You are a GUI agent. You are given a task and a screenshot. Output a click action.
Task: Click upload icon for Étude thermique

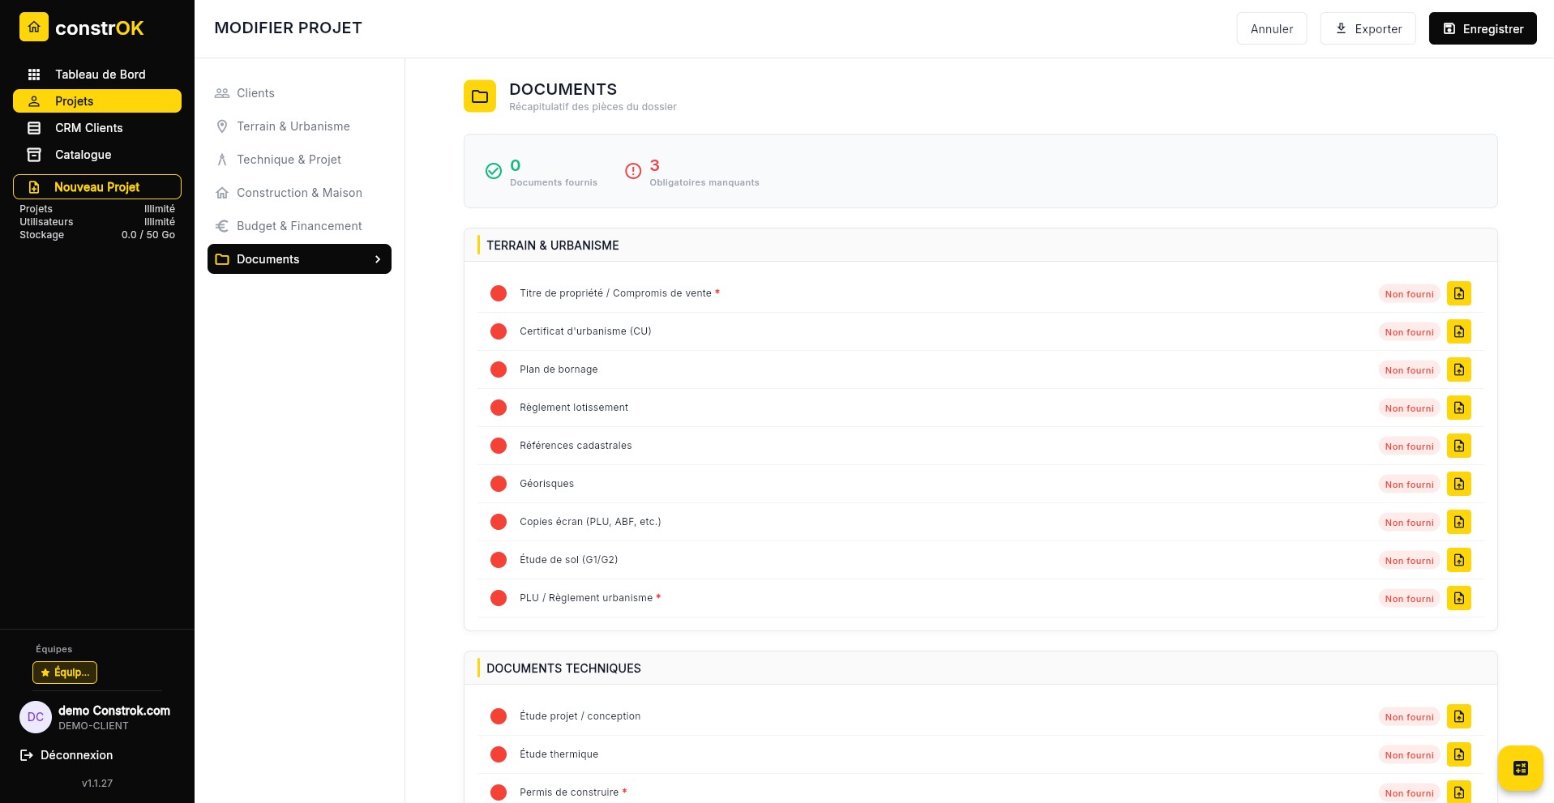coord(1458,754)
